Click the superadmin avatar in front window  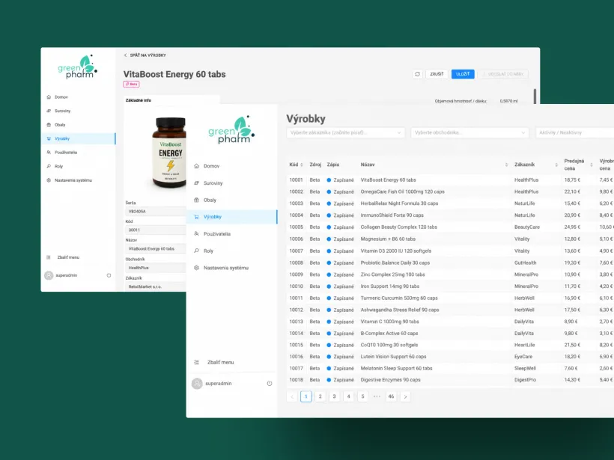[x=197, y=383]
